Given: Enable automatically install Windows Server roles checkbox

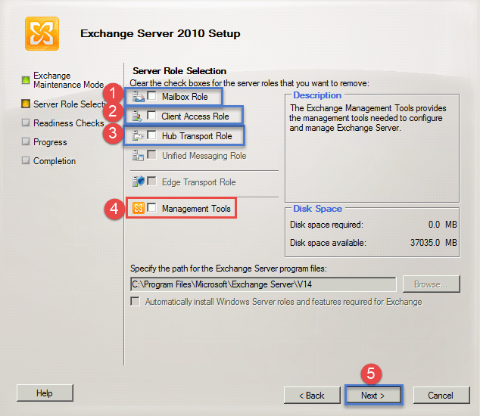Looking at the screenshot, I should click(136, 301).
